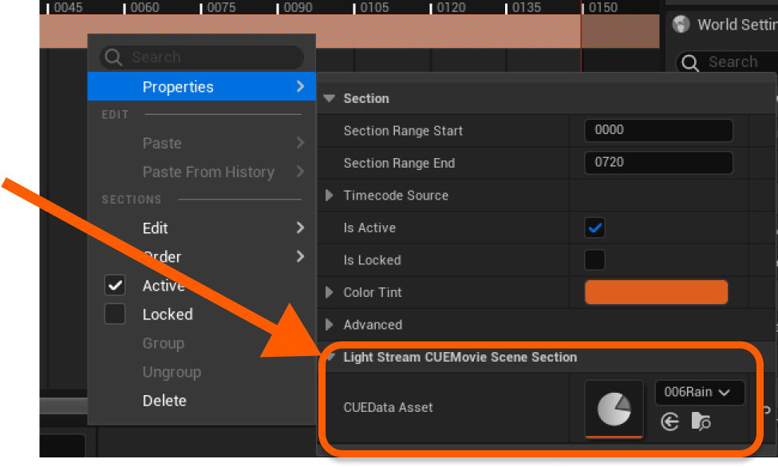Click the context menu search magnifier icon

click(x=113, y=57)
